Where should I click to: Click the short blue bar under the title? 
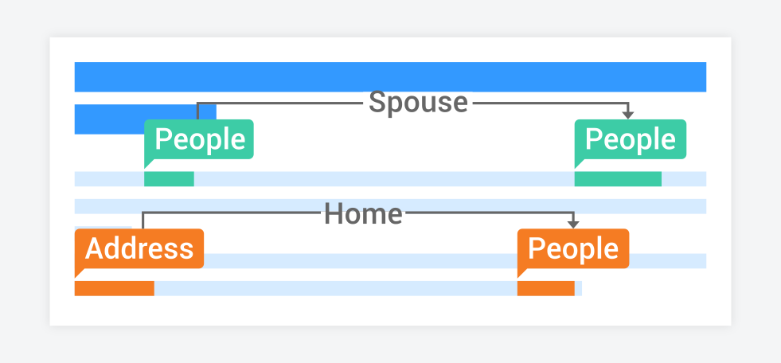pos(146,112)
